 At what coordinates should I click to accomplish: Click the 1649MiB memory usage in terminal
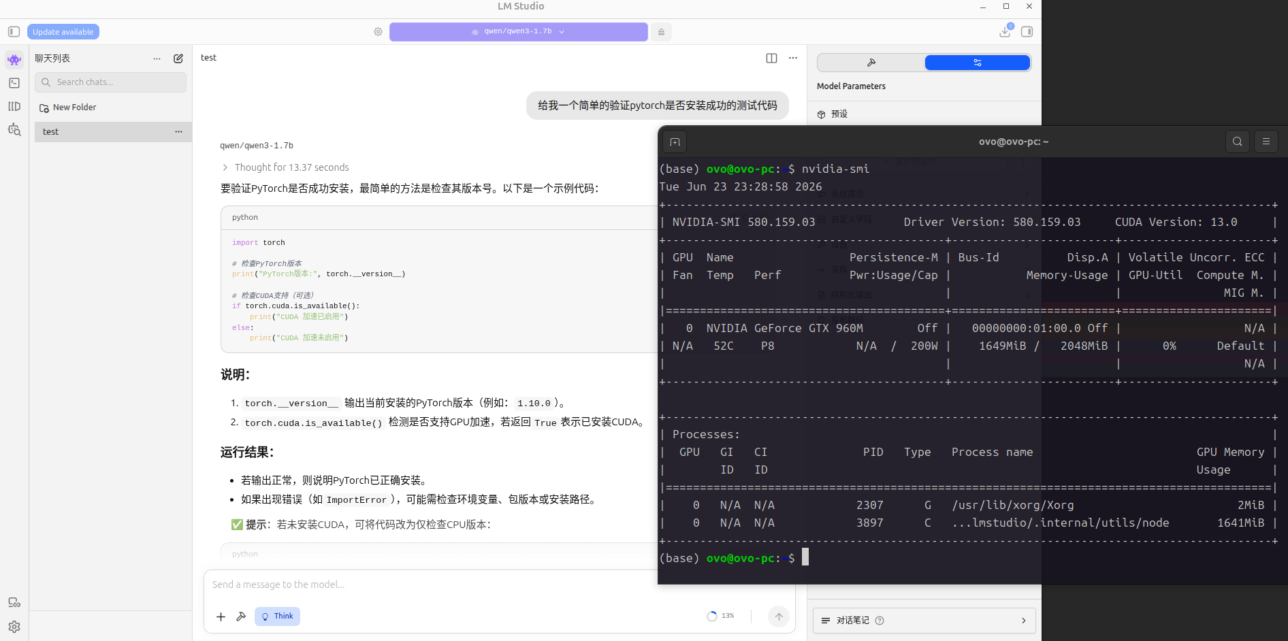point(1002,346)
